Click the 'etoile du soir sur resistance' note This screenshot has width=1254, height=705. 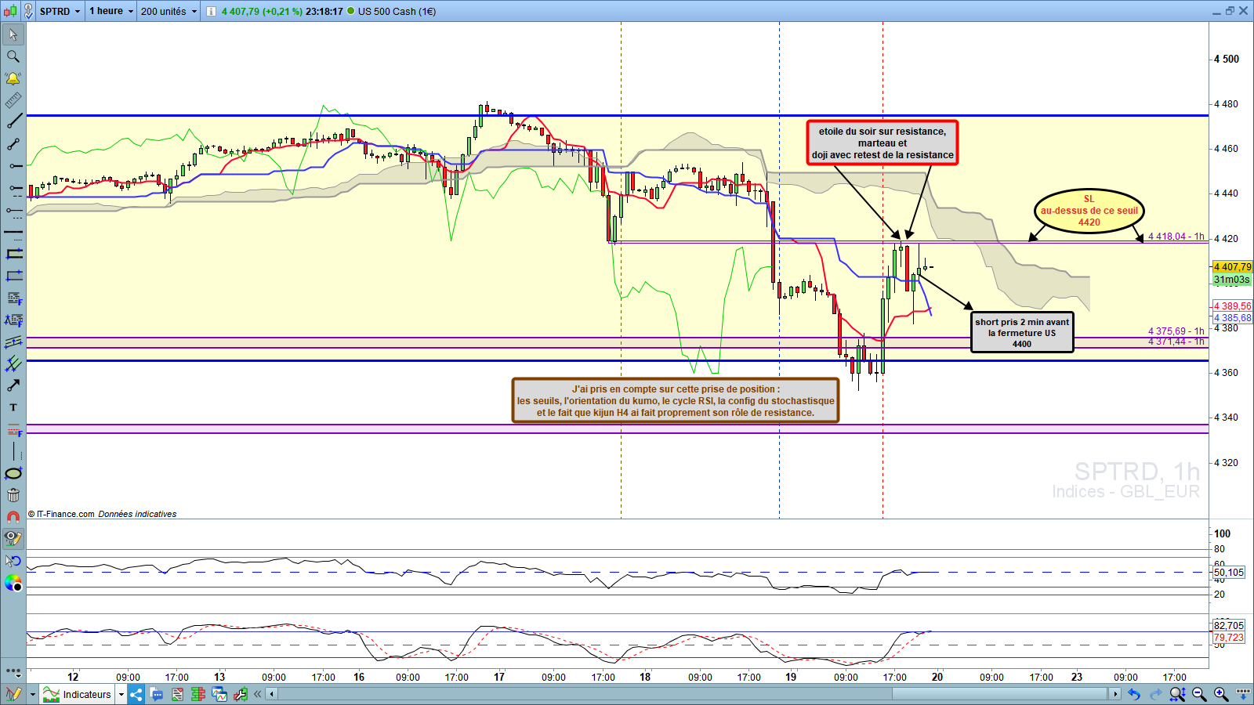point(883,143)
